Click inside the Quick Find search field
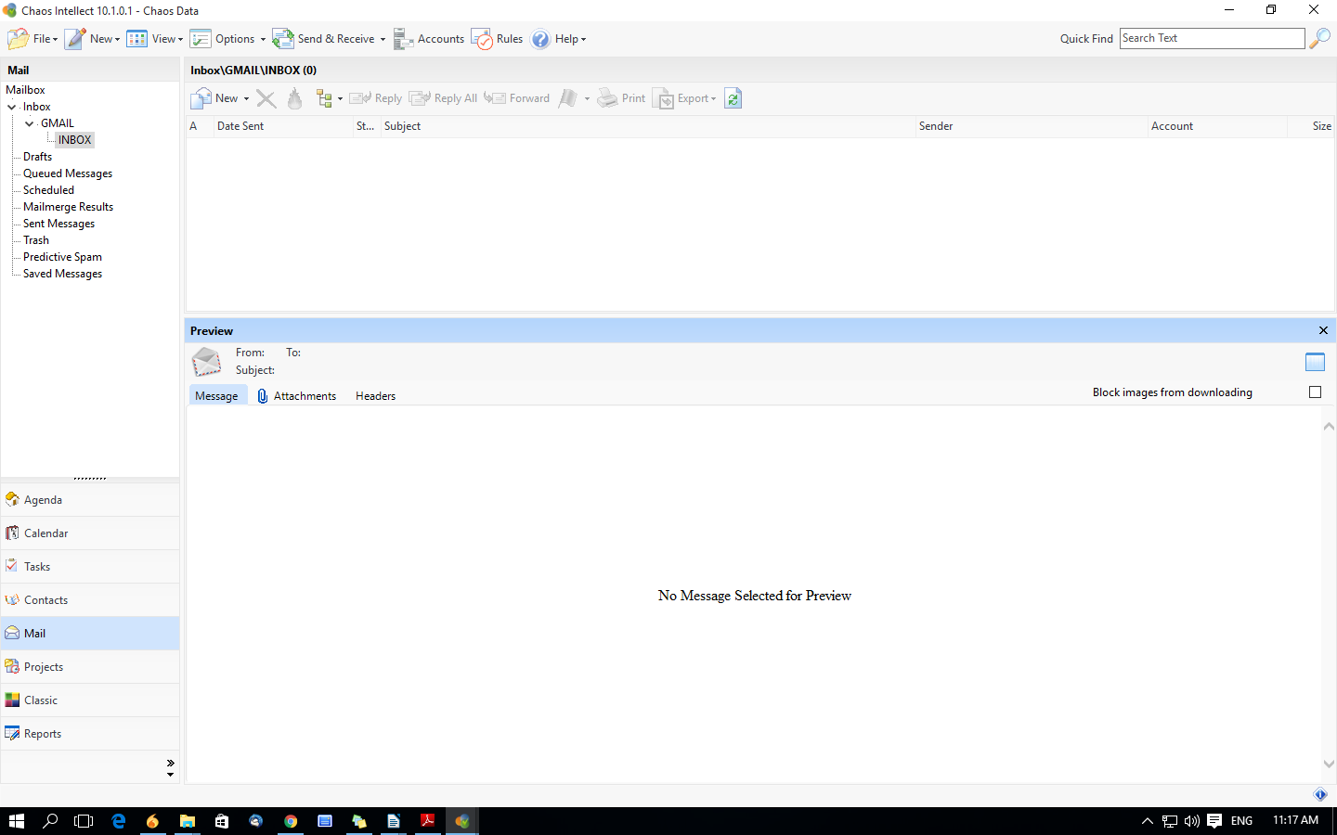The height and width of the screenshot is (835, 1337). pyautogui.click(x=1212, y=38)
